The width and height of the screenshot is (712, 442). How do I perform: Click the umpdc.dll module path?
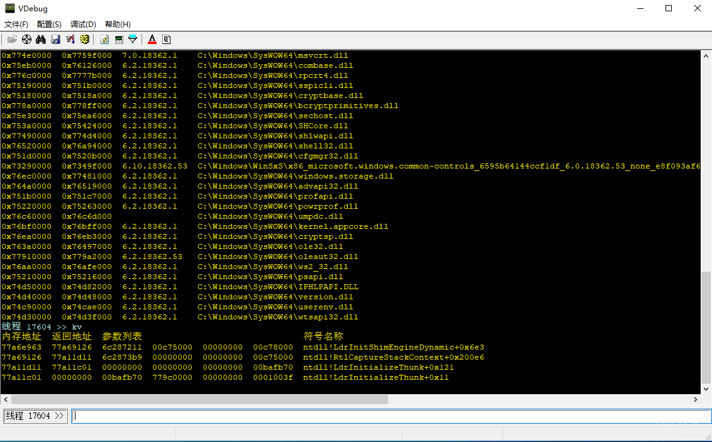270,216
